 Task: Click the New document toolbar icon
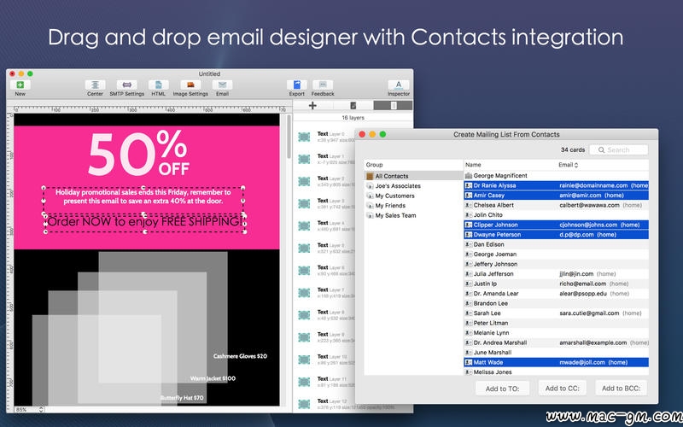[x=20, y=85]
